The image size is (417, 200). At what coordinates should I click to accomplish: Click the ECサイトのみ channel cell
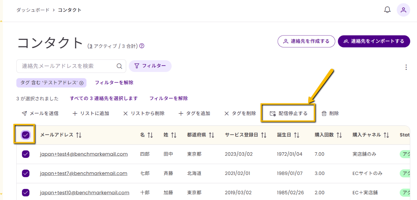point(367,173)
